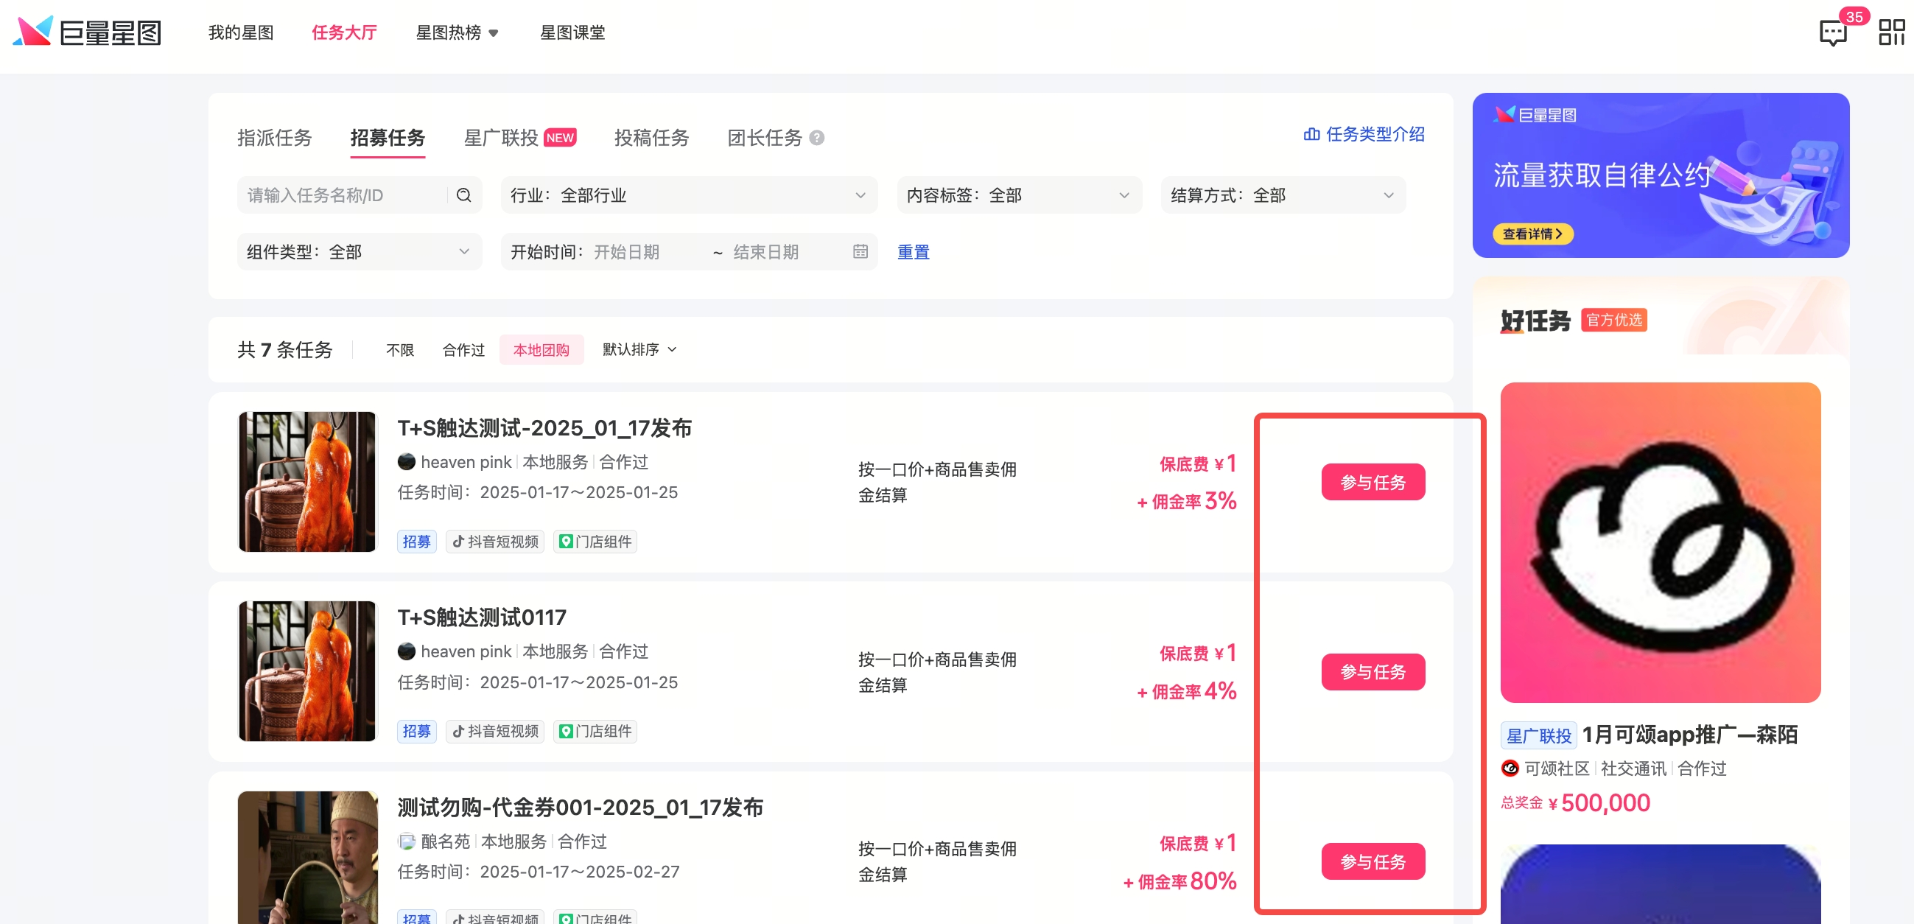This screenshot has height=924, width=1914.
Task: Click the 官方优选 badge
Action: point(1614,320)
